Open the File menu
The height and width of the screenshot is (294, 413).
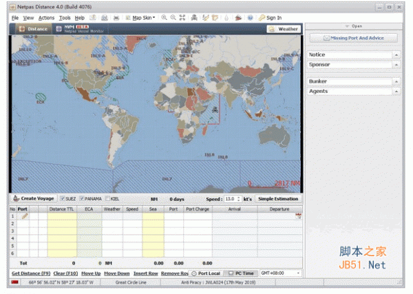click(15, 18)
